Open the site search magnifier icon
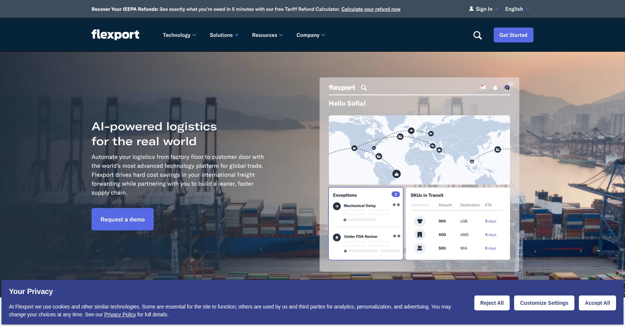 coord(477,35)
